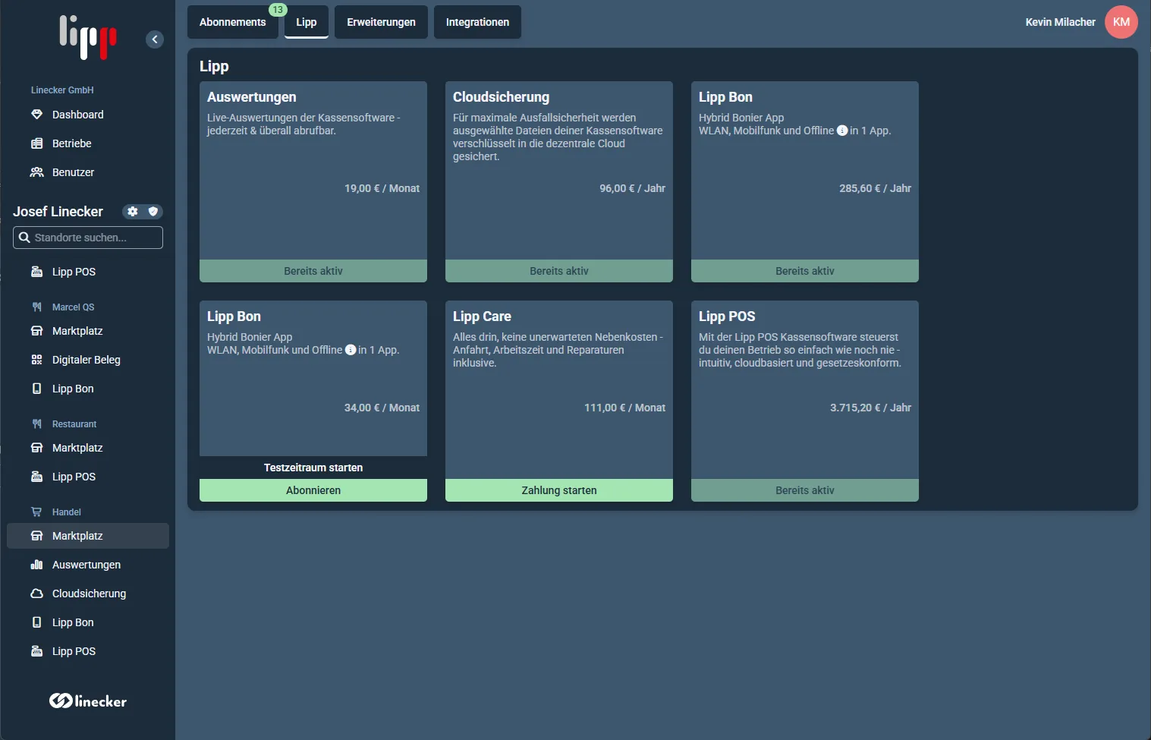Image resolution: width=1151 pixels, height=740 pixels.
Task: Click Bereits aktiv on Cloudsicherung card
Action: tap(559, 271)
